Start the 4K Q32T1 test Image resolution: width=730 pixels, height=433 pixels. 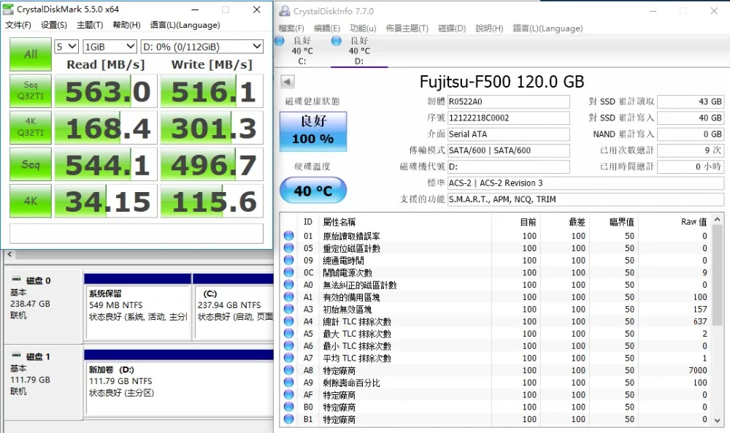(x=31, y=128)
